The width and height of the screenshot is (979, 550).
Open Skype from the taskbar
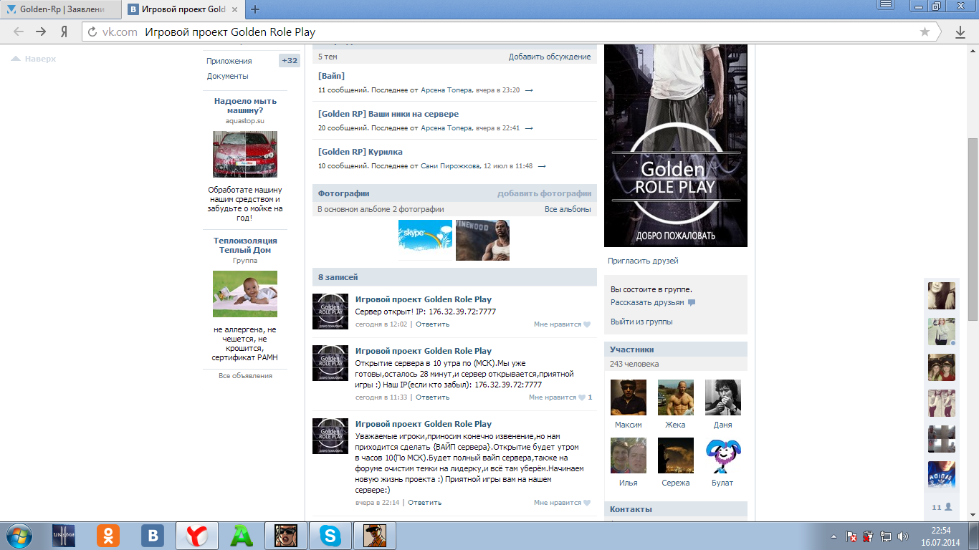(330, 536)
